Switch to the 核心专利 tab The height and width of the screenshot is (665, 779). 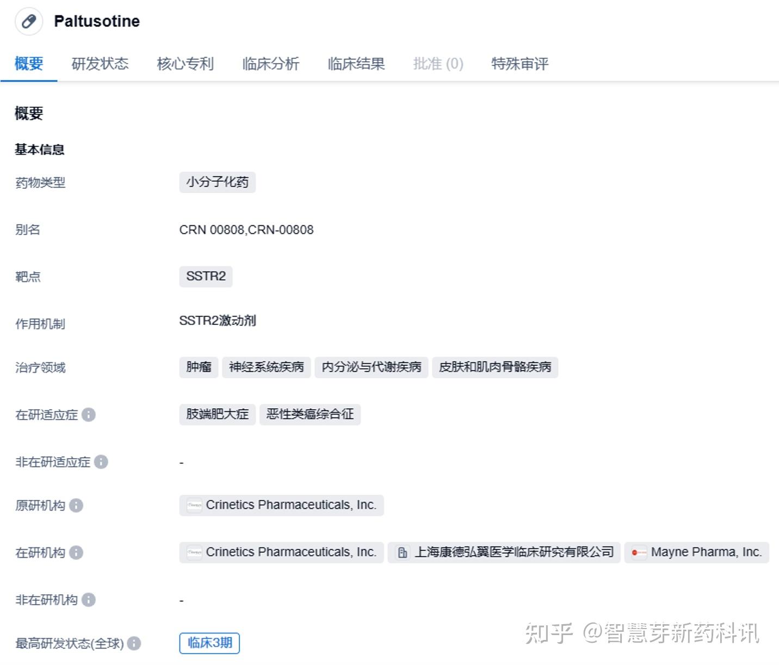(x=185, y=64)
